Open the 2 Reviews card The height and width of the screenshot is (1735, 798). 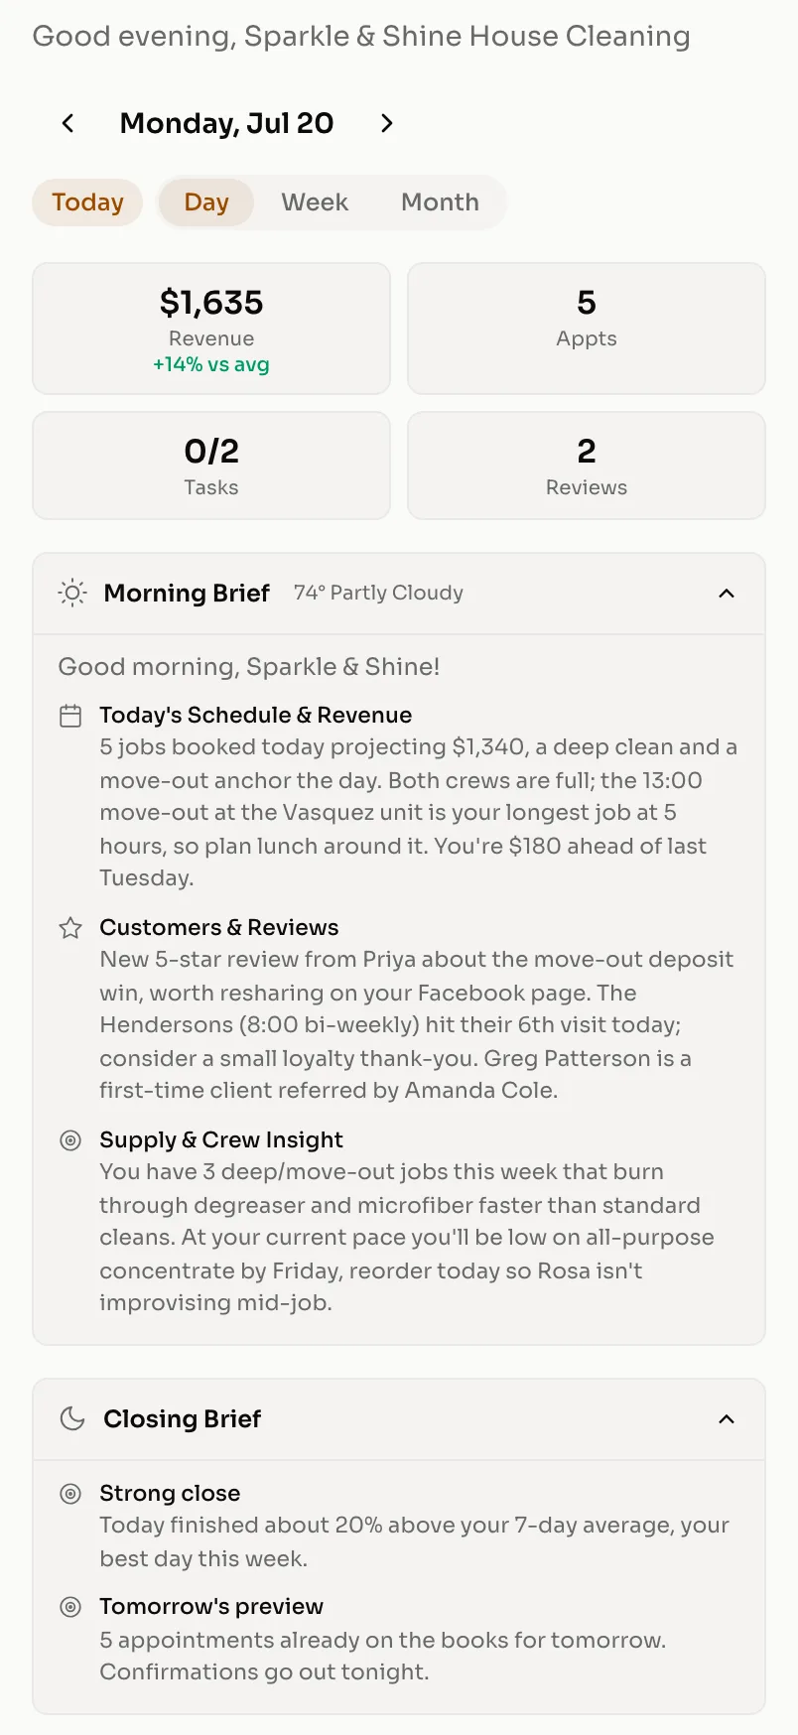587,466
